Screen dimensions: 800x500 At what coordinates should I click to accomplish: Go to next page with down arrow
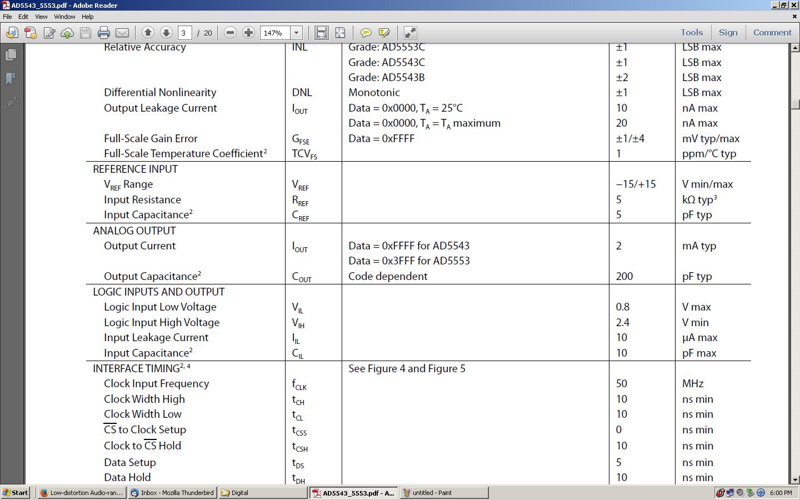[166, 33]
